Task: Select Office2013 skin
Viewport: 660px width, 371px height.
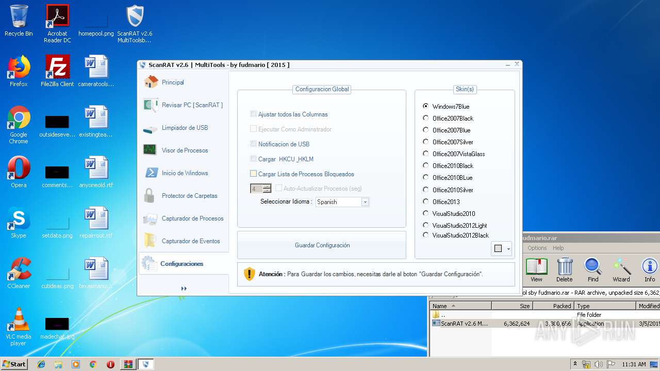Action: tap(425, 201)
